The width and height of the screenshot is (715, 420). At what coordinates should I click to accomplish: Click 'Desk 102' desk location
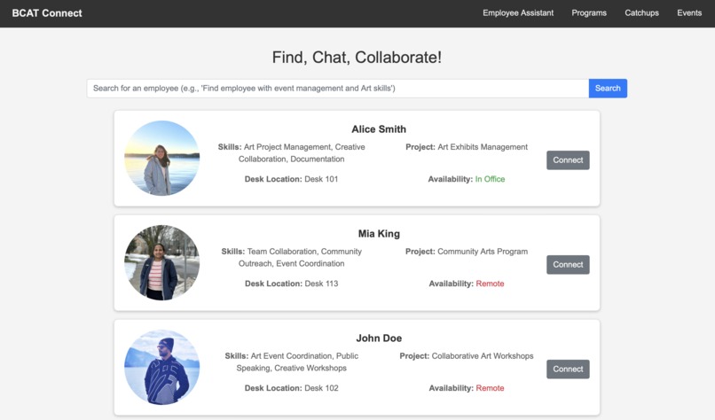[x=321, y=388]
